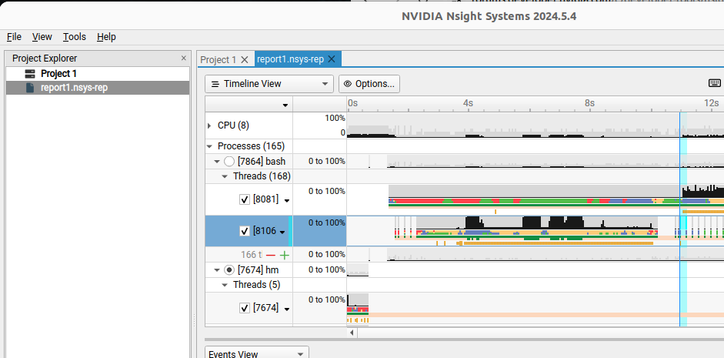The height and width of the screenshot is (358, 724).
Task: Expand the CPU (8) row
Action: [x=209, y=125]
